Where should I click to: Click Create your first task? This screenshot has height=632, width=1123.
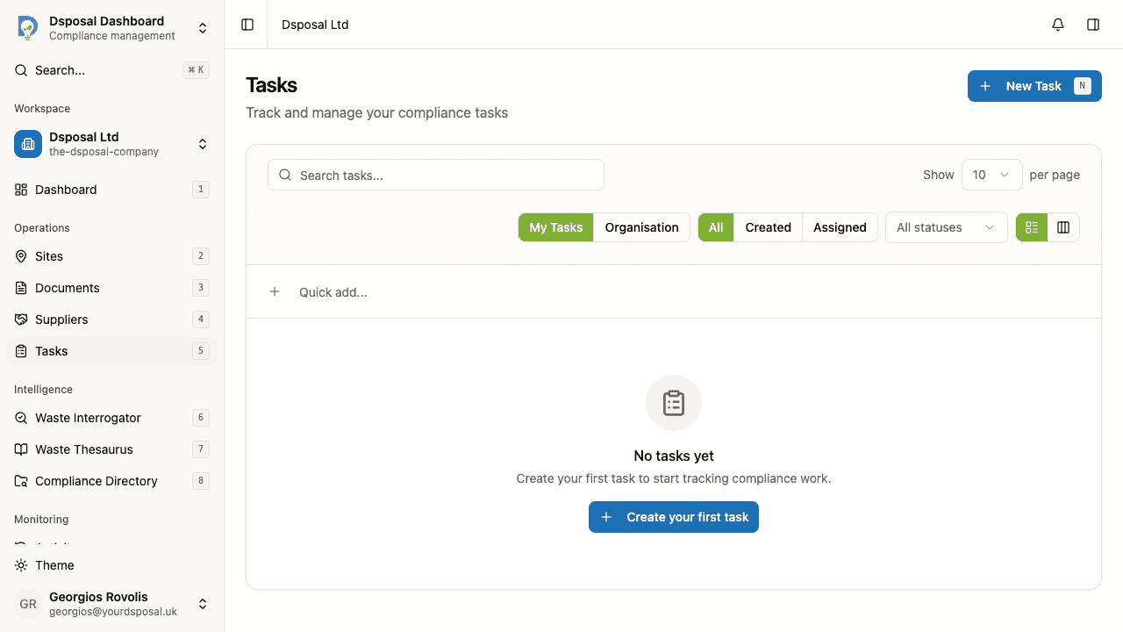coord(673,517)
